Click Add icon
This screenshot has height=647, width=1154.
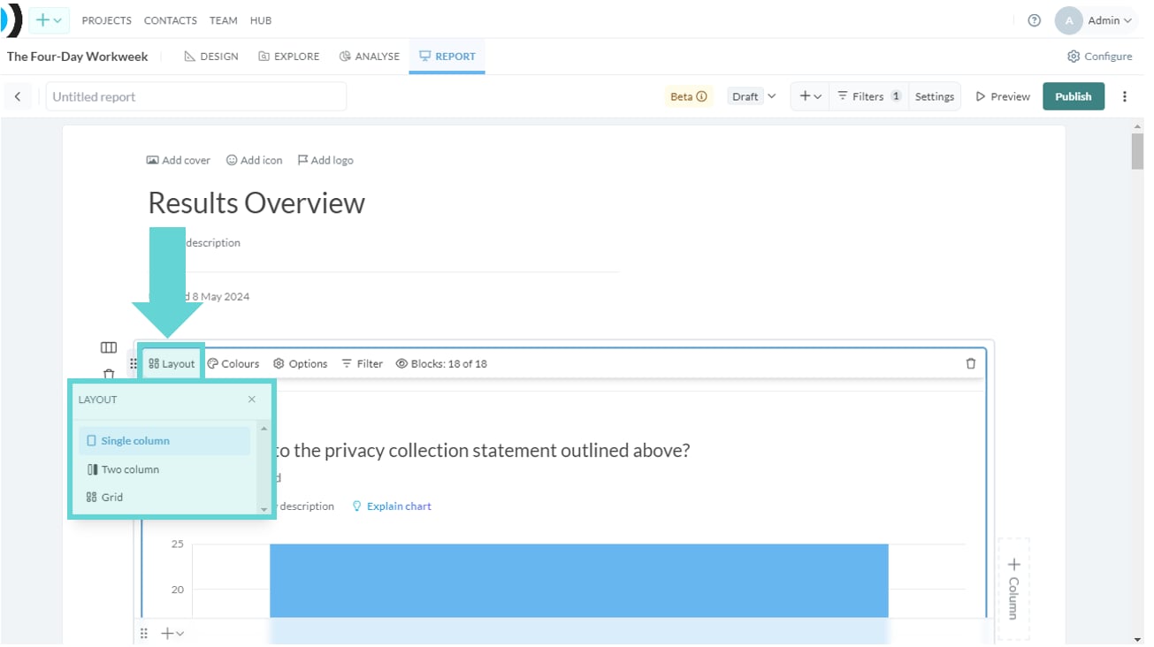255,160
